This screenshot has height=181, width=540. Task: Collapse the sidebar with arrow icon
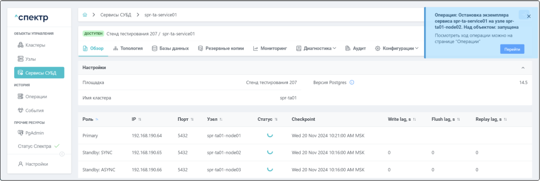coord(62,154)
